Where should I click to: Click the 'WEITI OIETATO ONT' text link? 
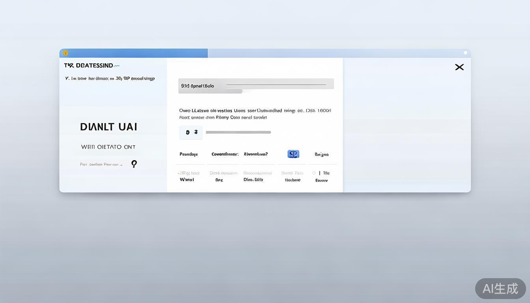tap(108, 147)
